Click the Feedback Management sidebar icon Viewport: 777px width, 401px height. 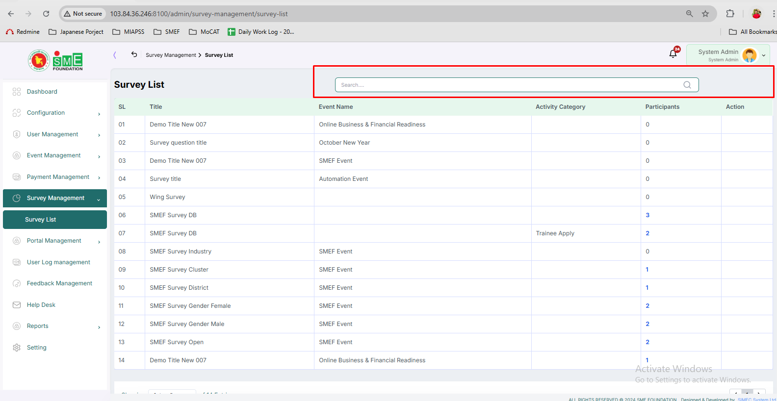pos(17,283)
